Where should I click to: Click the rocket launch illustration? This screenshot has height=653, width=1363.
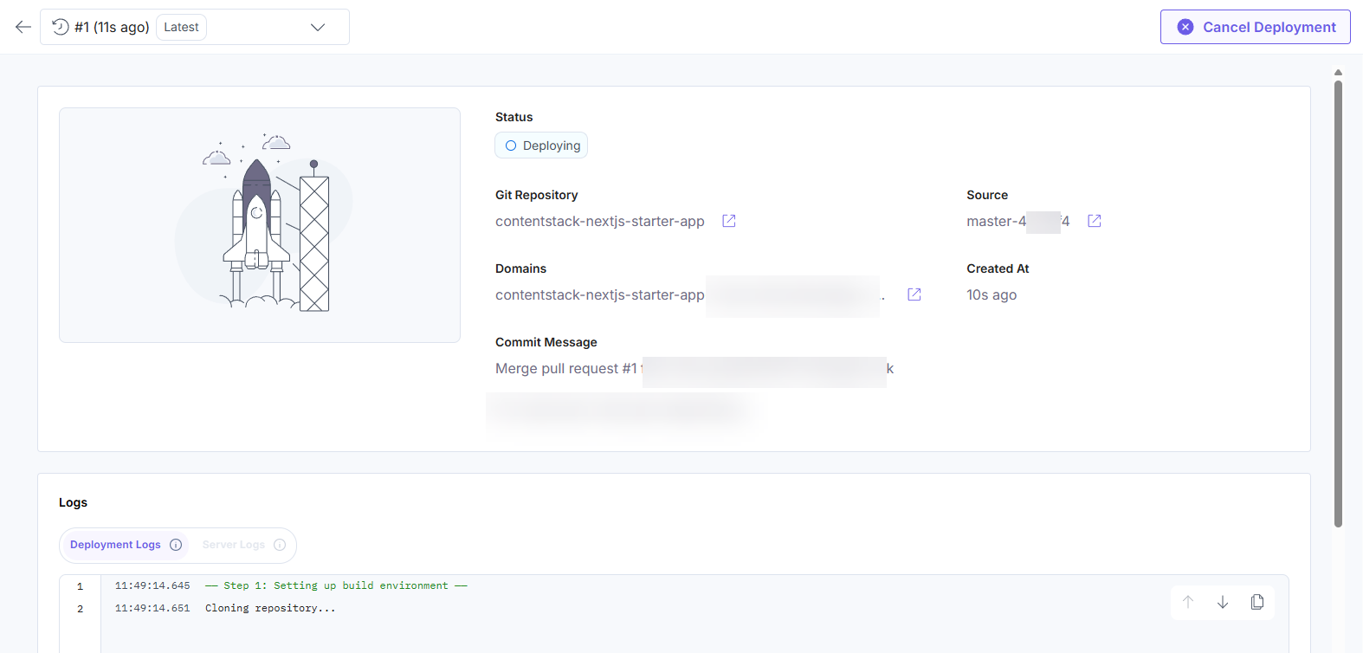260,225
